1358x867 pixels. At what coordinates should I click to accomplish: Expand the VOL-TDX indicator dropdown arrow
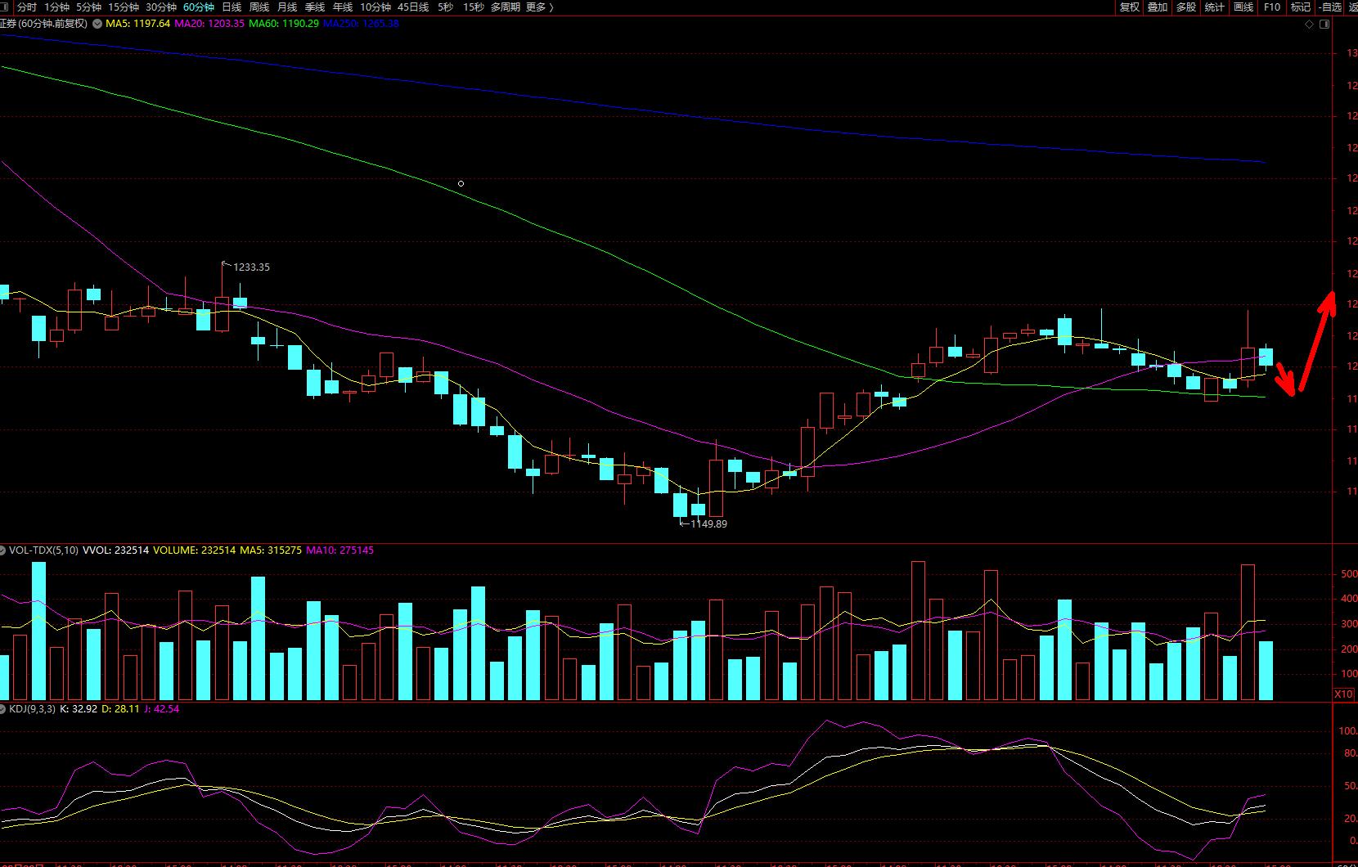(x=3, y=550)
